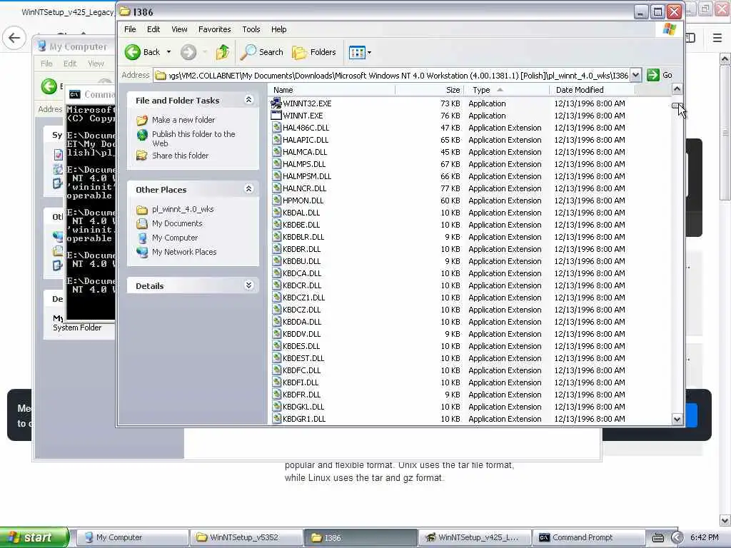Select the HALAPIC.DLL file icon
The width and height of the screenshot is (731, 548).
coord(276,139)
